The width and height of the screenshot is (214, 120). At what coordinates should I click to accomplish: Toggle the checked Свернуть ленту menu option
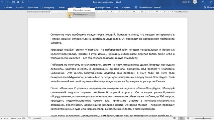(x=81, y=14)
